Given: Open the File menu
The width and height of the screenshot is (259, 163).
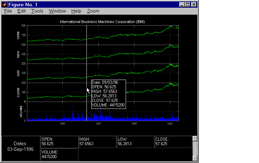Looking at the screenshot, I should click(x=8, y=11).
